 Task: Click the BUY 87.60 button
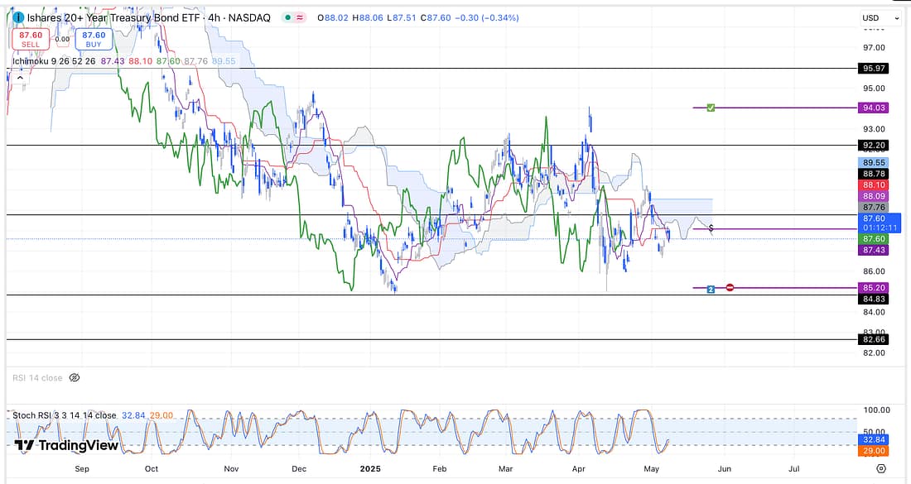coord(93,39)
